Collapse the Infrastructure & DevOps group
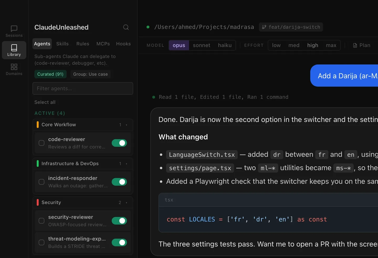 click(x=83, y=164)
